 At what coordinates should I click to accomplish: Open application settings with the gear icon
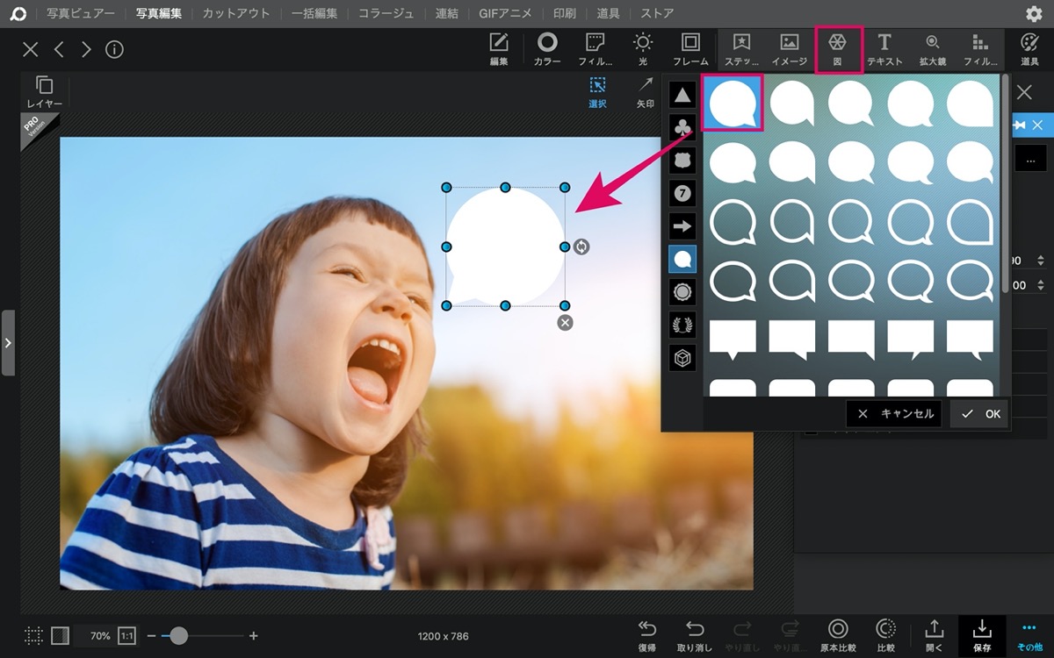coord(1034,14)
